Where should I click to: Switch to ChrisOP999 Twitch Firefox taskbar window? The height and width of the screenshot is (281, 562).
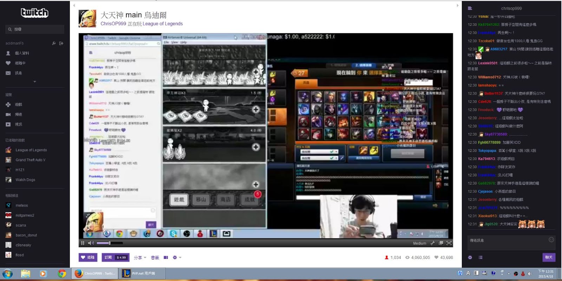click(95, 274)
